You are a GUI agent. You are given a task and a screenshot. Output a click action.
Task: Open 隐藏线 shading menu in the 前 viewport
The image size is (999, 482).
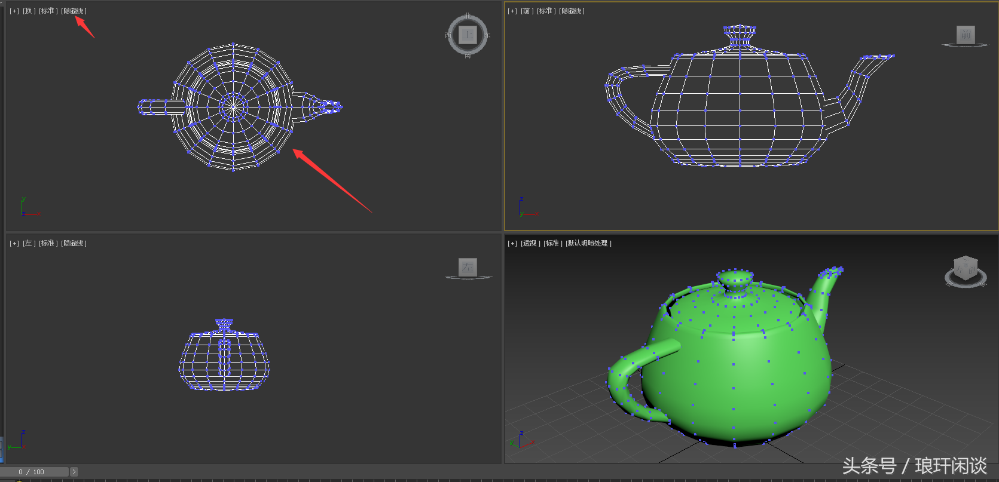tap(572, 11)
